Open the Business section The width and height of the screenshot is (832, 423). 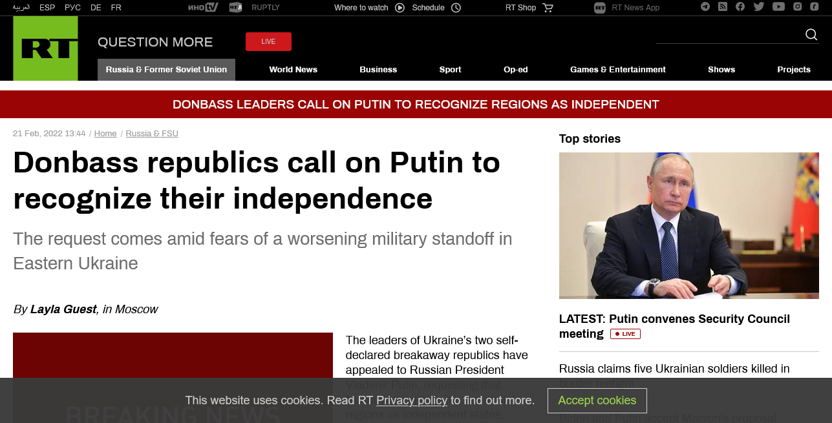coord(378,70)
